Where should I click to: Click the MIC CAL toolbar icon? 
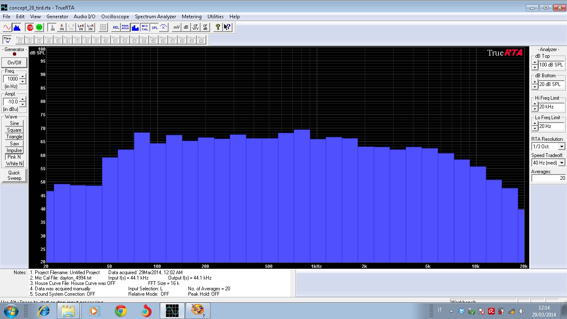tap(145, 27)
